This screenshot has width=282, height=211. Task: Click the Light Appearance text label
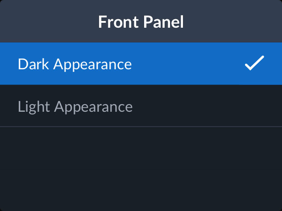click(x=75, y=106)
